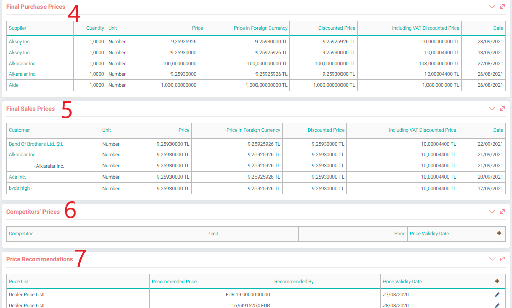Click the 27/08/2020 price validity date
The image size is (512, 308).
(x=396, y=295)
